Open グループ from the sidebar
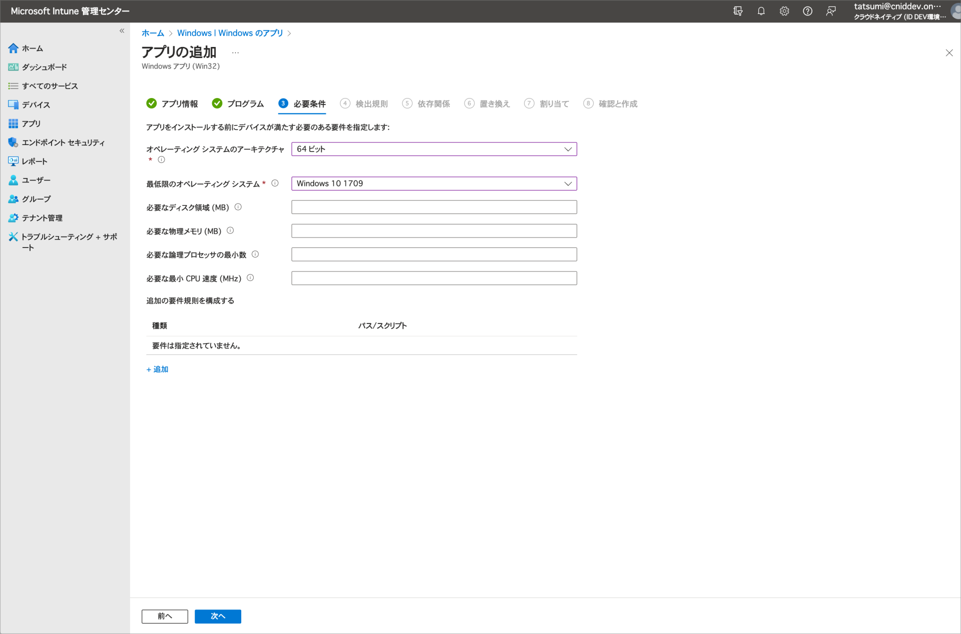 (37, 198)
